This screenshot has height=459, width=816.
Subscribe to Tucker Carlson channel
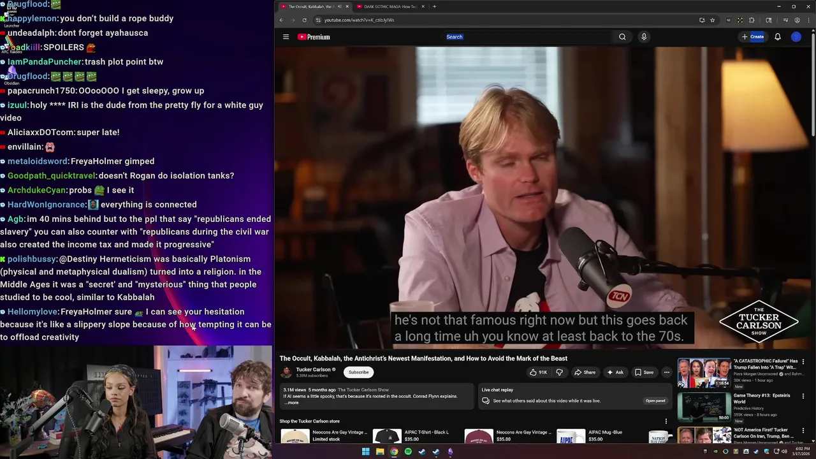click(358, 372)
